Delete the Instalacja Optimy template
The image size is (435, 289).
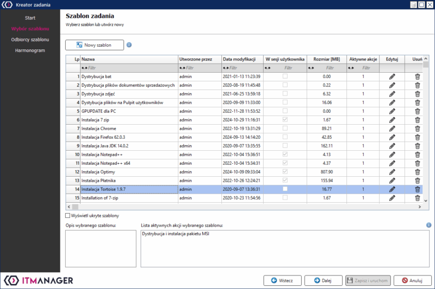[x=418, y=172]
